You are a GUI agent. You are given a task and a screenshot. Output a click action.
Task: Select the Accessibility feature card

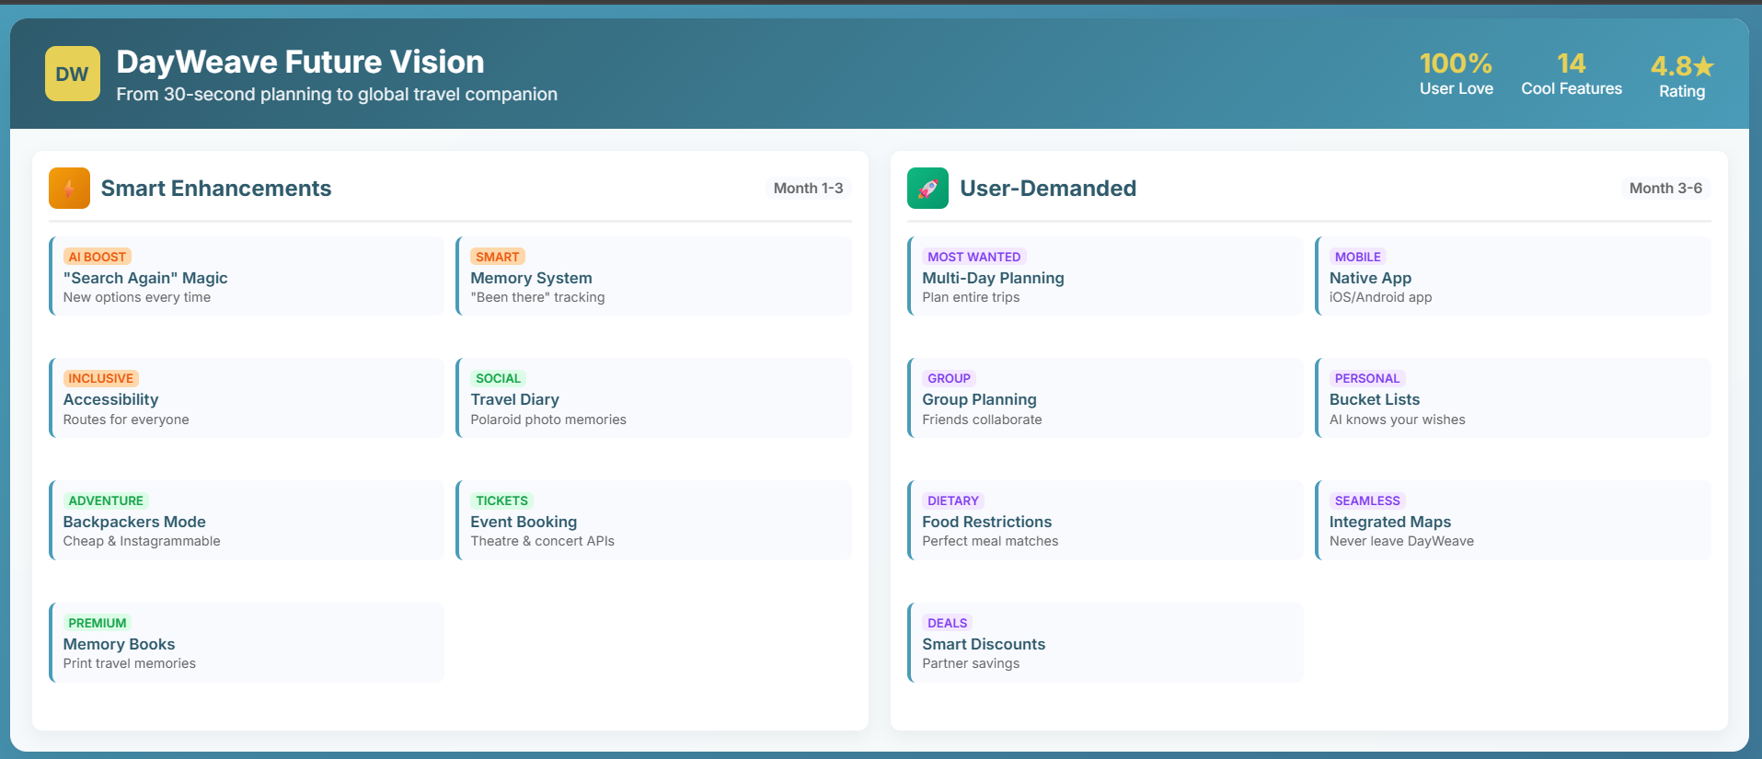[x=247, y=397]
